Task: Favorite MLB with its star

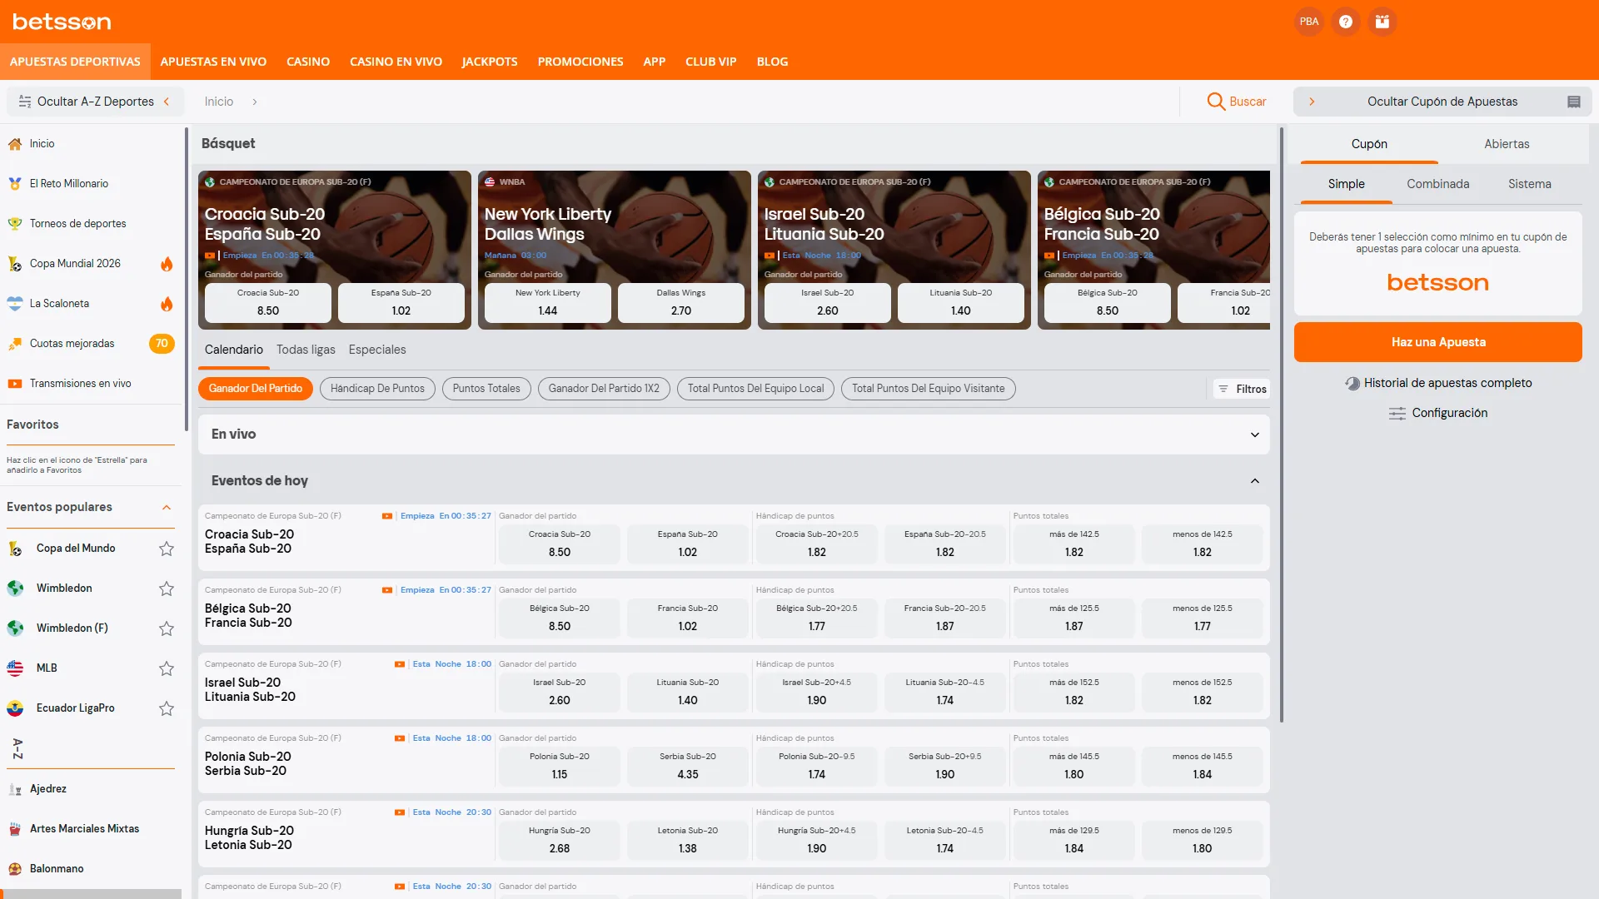Action: point(167,668)
